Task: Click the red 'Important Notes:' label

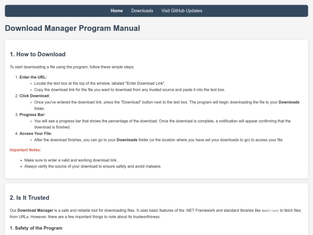Action: (x=26, y=150)
